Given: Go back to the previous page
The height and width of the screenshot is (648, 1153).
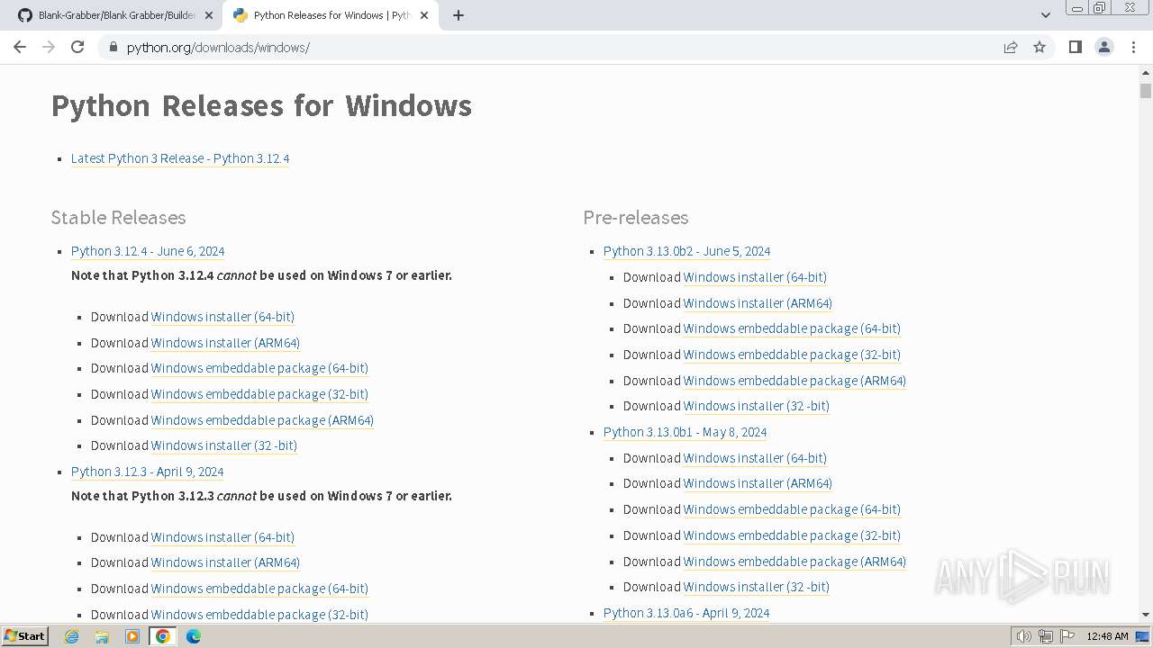Looking at the screenshot, I should [x=20, y=47].
